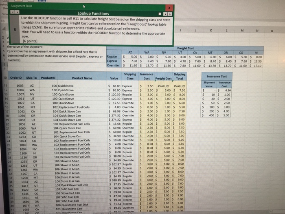Screen dimensions: 285x214
Task: Click the next-section arrow right of Lookup Functions title
Action: pos(170,14)
